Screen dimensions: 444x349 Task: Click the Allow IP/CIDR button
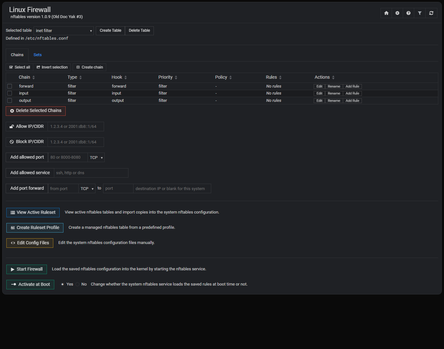pos(27,127)
